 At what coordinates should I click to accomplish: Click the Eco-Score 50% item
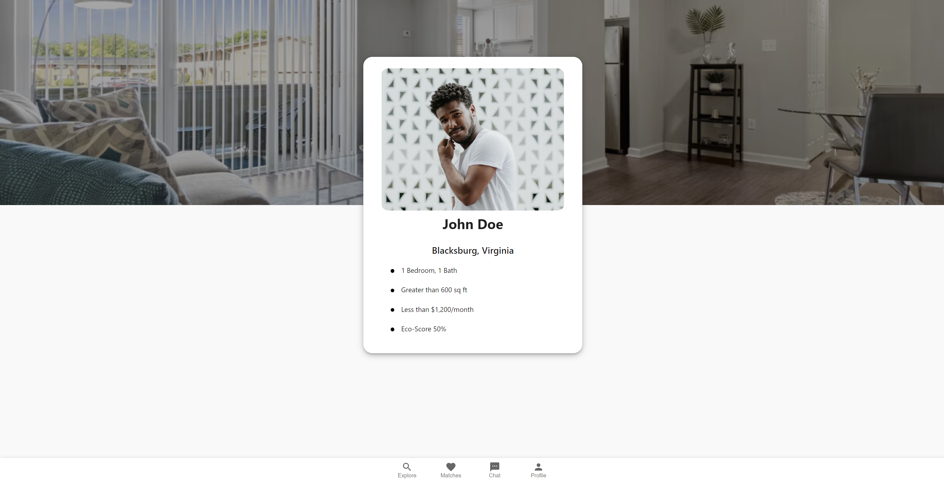click(423, 329)
